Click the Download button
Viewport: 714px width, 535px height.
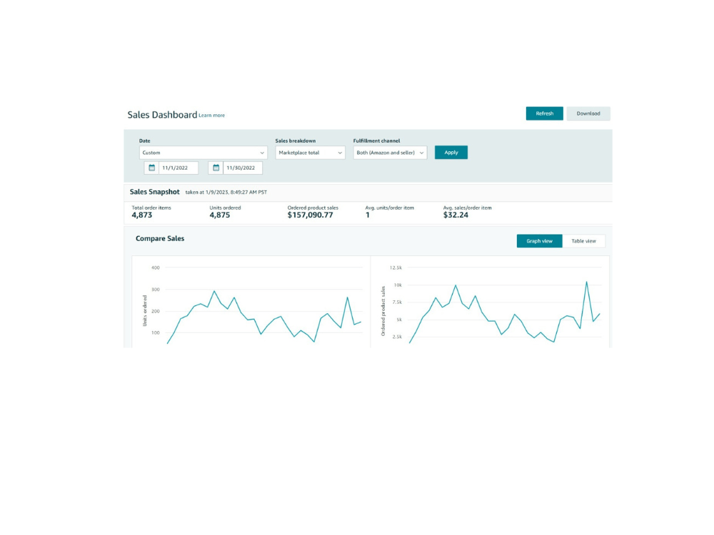click(588, 113)
